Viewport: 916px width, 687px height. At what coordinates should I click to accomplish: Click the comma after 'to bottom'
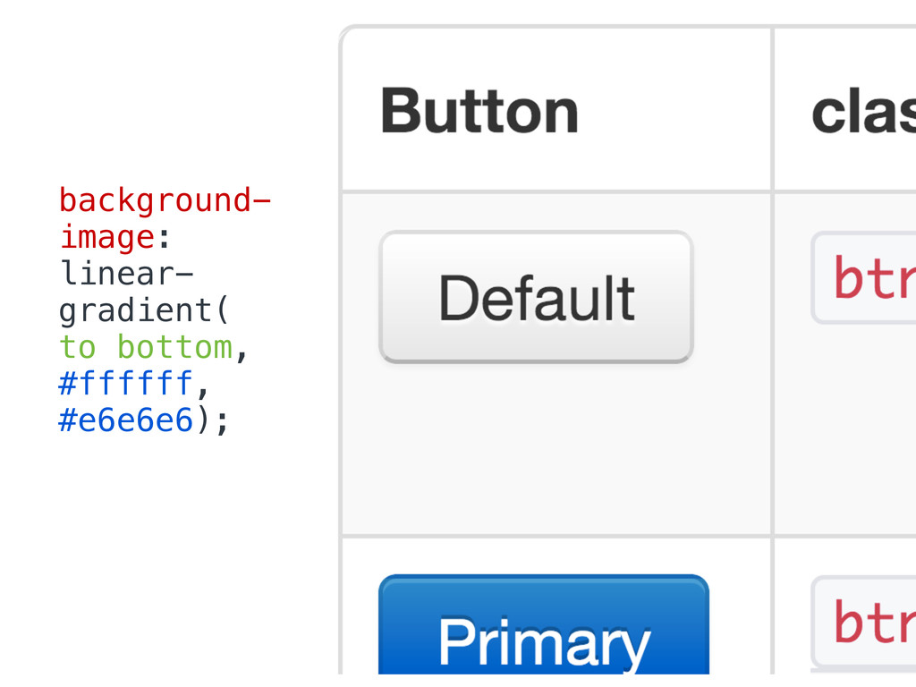pos(242,351)
